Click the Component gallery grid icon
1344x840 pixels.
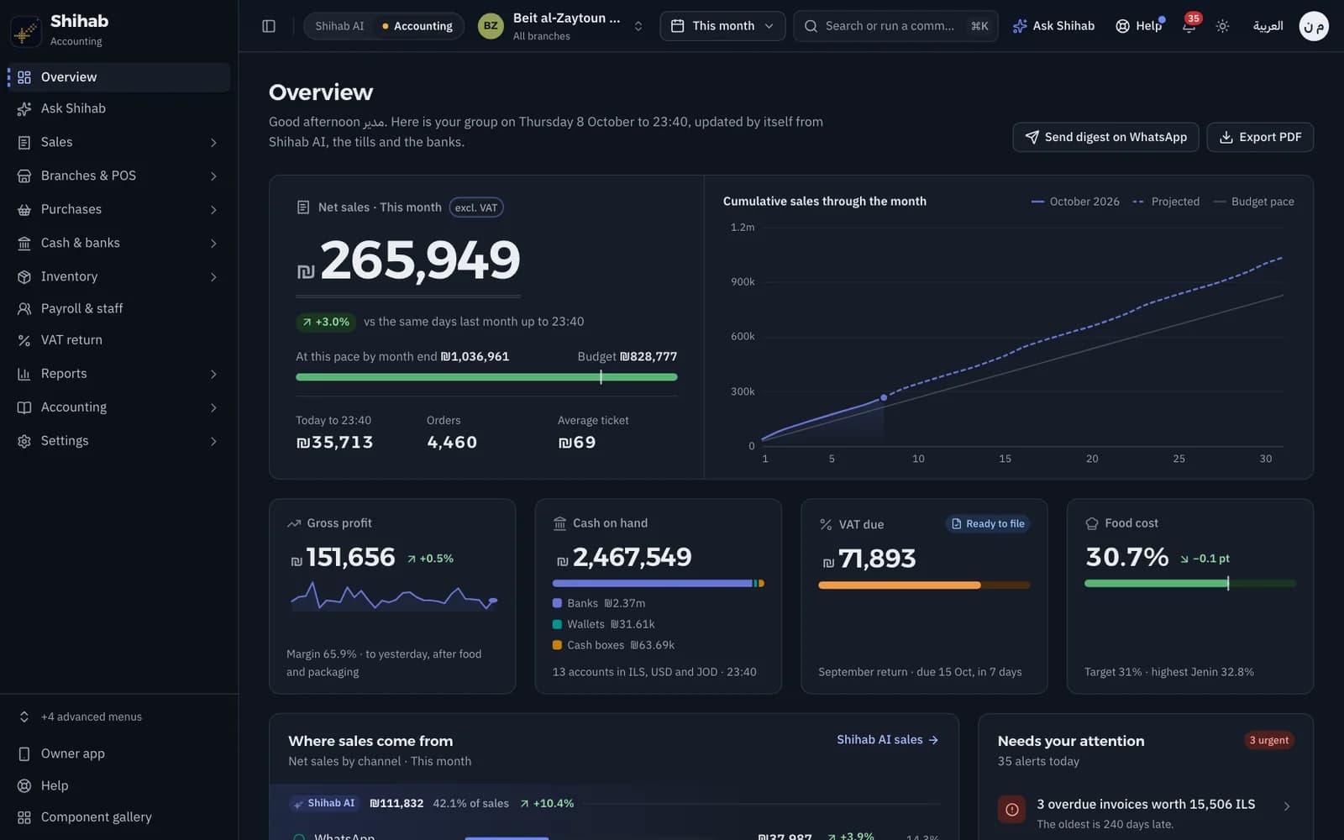24,817
